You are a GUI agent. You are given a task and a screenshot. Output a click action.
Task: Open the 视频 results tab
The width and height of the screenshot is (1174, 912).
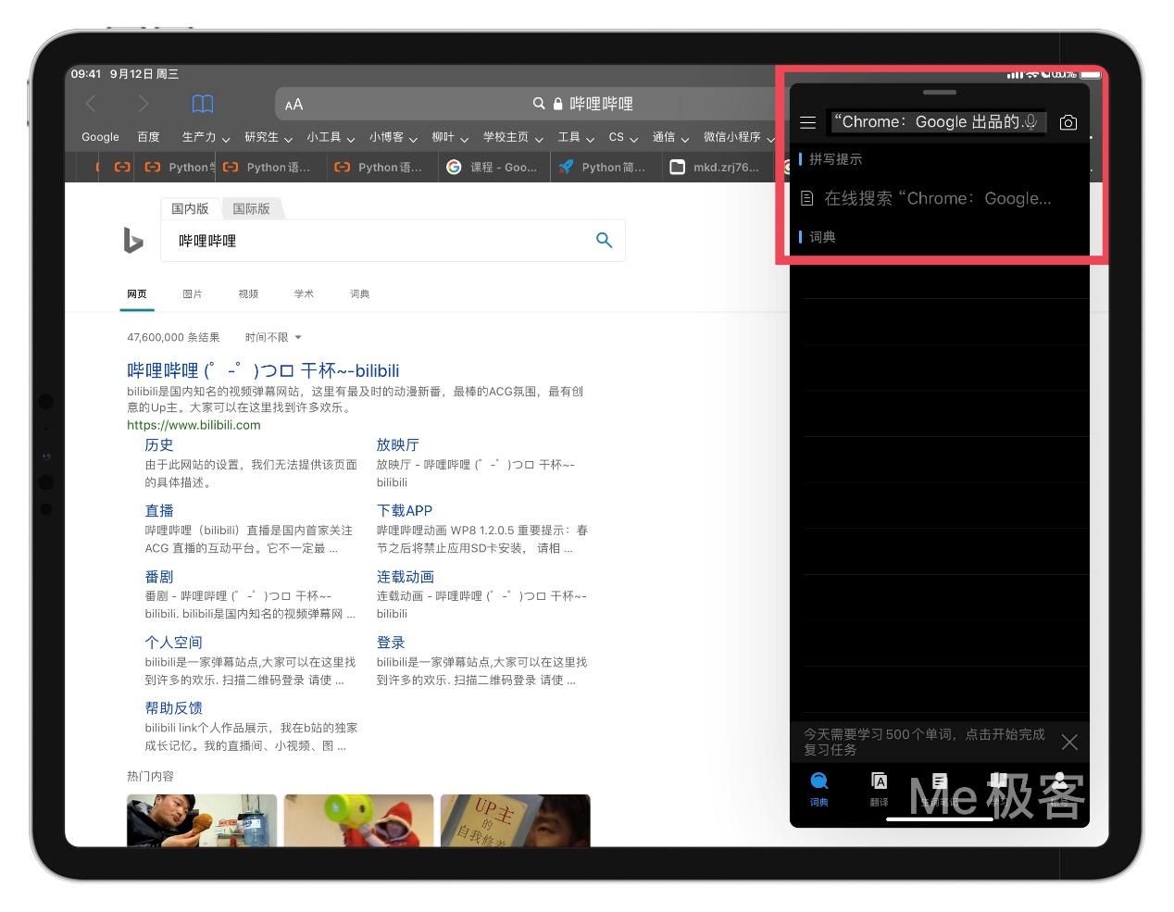point(248,294)
